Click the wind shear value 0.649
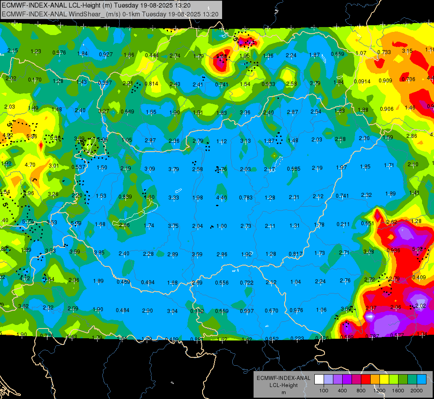The height and width of the screenshot is (399, 434). 127,112
